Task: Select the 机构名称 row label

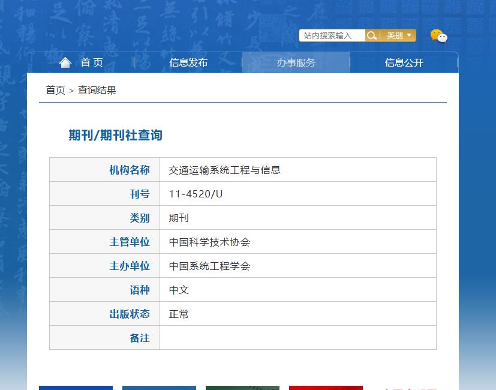Action: point(130,170)
